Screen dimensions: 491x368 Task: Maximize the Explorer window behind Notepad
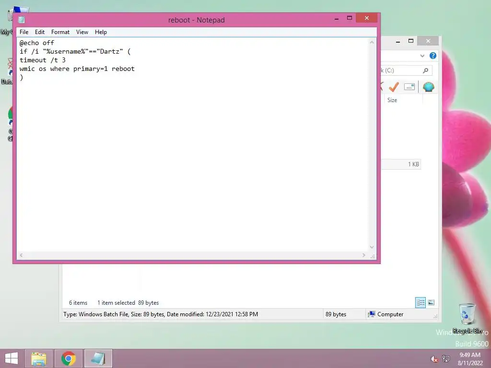coord(411,41)
